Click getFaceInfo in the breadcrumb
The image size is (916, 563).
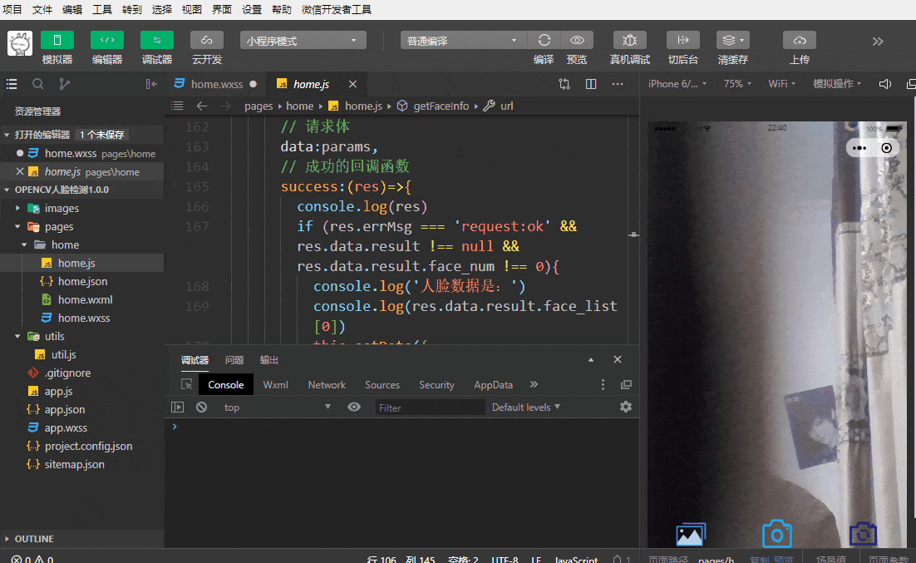coord(441,106)
